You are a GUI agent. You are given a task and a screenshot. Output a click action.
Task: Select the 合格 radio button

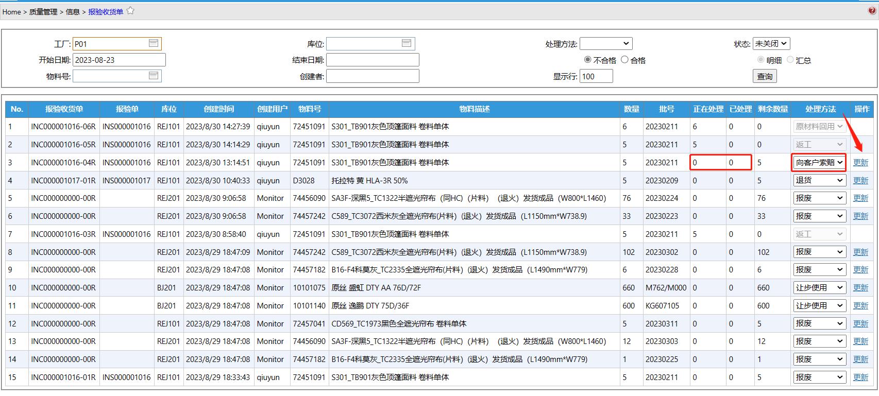click(x=624, y=60)
